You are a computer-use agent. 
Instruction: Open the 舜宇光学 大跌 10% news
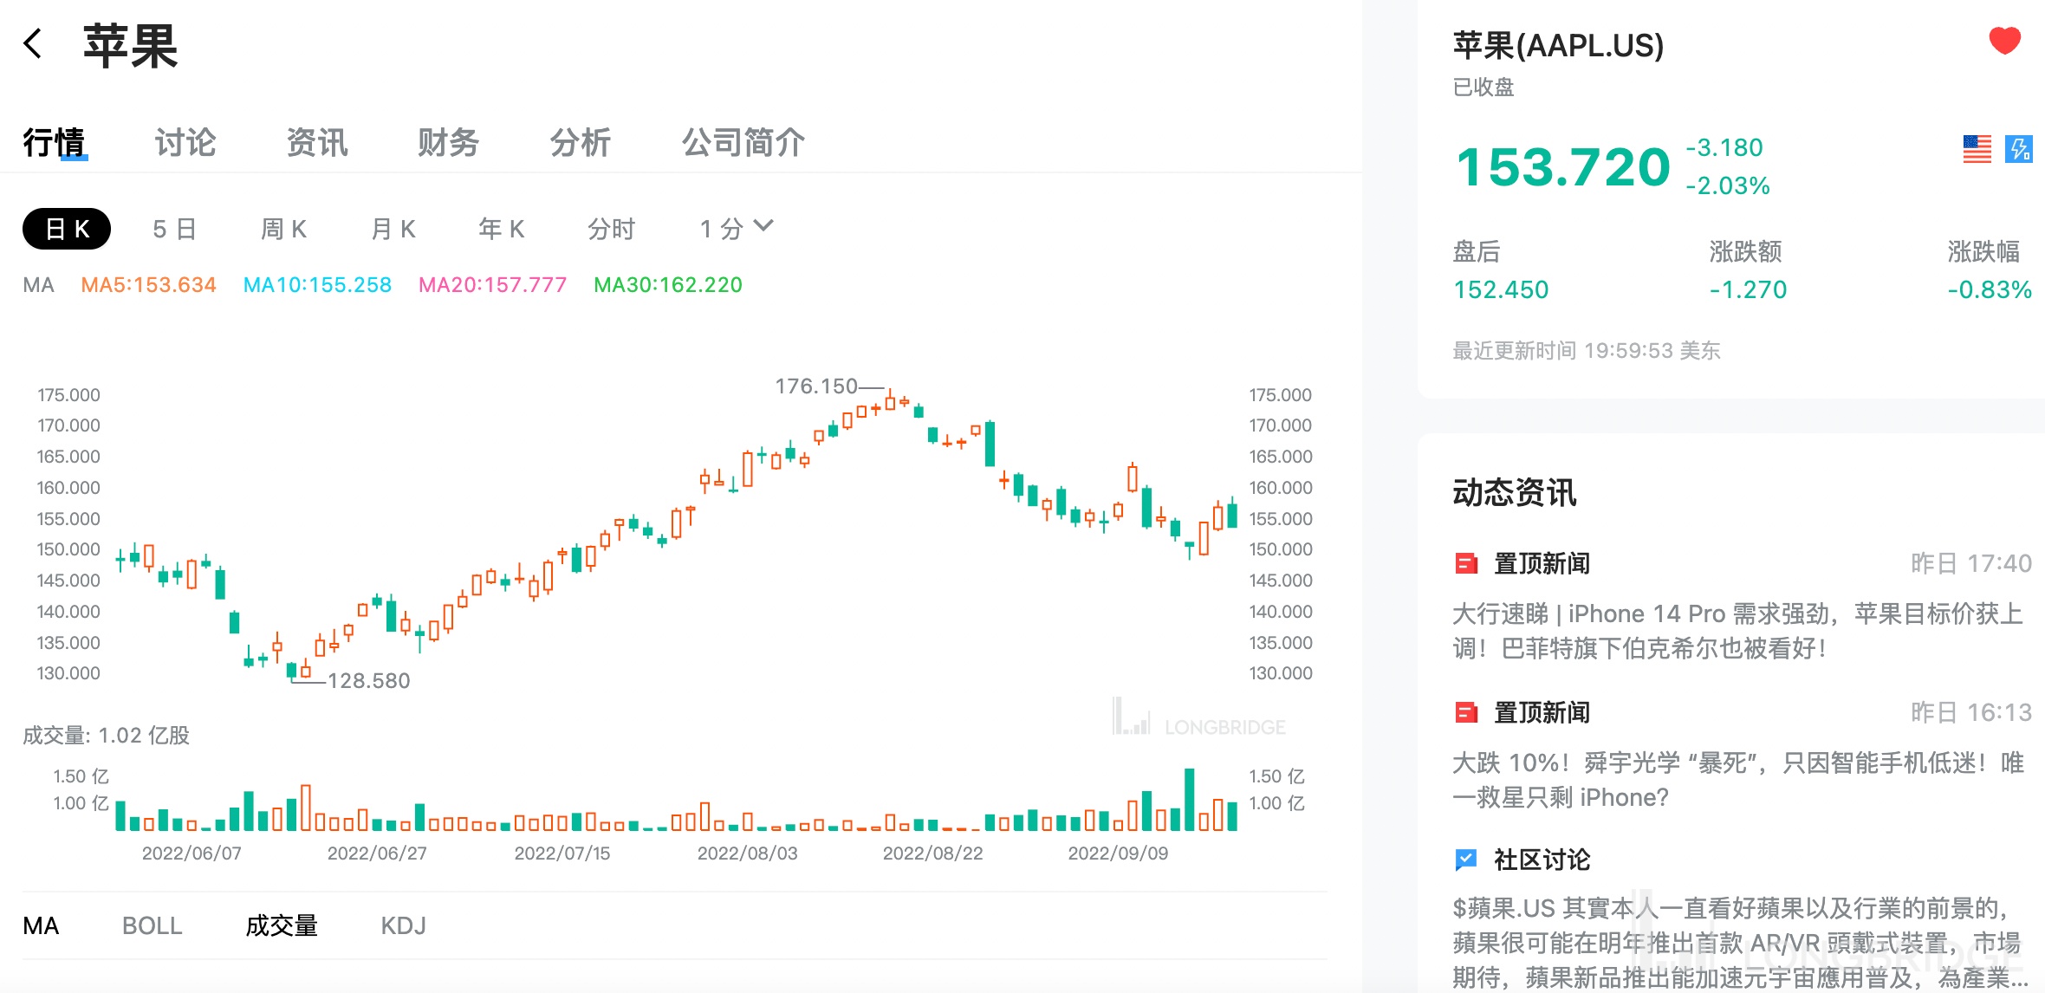coord(1738,780)
